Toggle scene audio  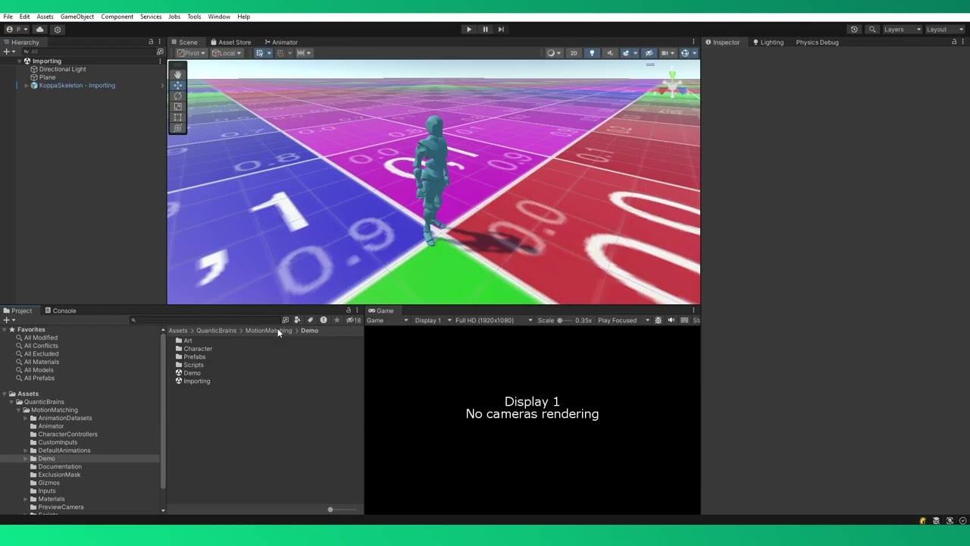(609, 53)
